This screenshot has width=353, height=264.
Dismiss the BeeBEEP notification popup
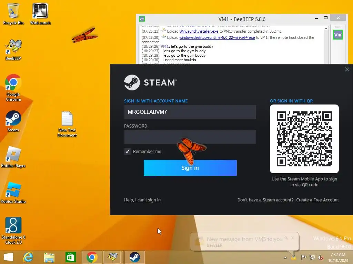point(292,238)
